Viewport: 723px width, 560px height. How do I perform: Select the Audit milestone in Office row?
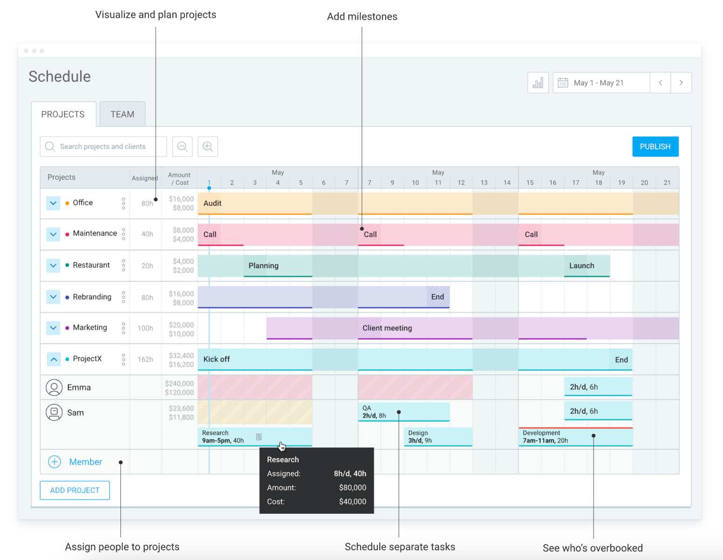click(x=212, y=203)
